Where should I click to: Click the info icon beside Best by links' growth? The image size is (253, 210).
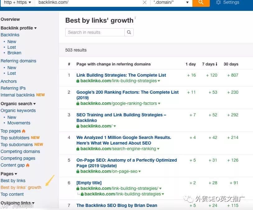pyautogui.click(x=135, y=17)
